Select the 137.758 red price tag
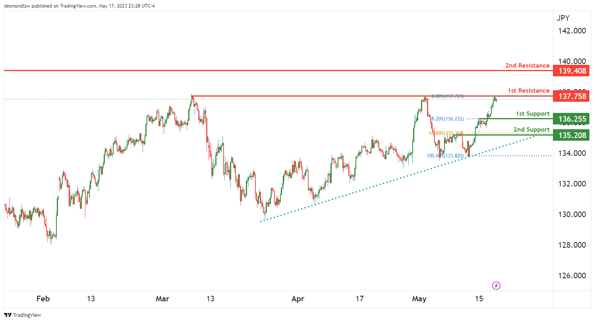595x322 pixels. [572, 96]
